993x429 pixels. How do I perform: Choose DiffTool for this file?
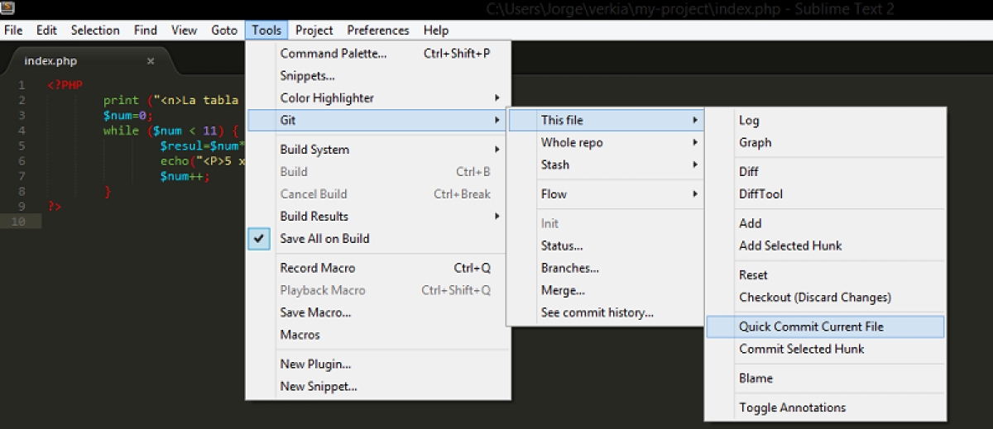(825, 194)
